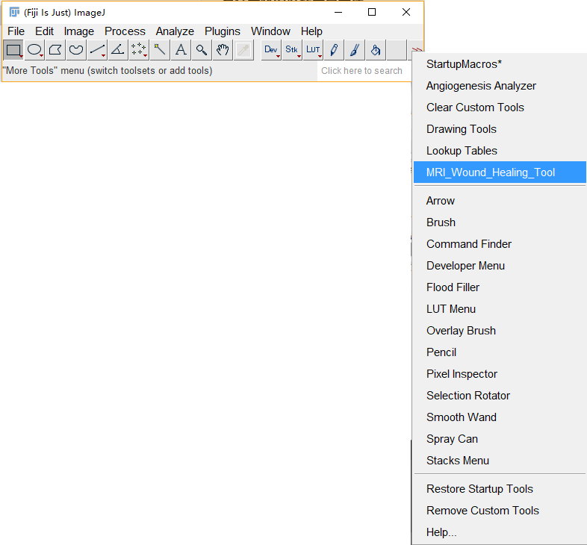Switch to Lookup Tables toolset
Viewport: 587px width, 545px height.
click(500, 152)
